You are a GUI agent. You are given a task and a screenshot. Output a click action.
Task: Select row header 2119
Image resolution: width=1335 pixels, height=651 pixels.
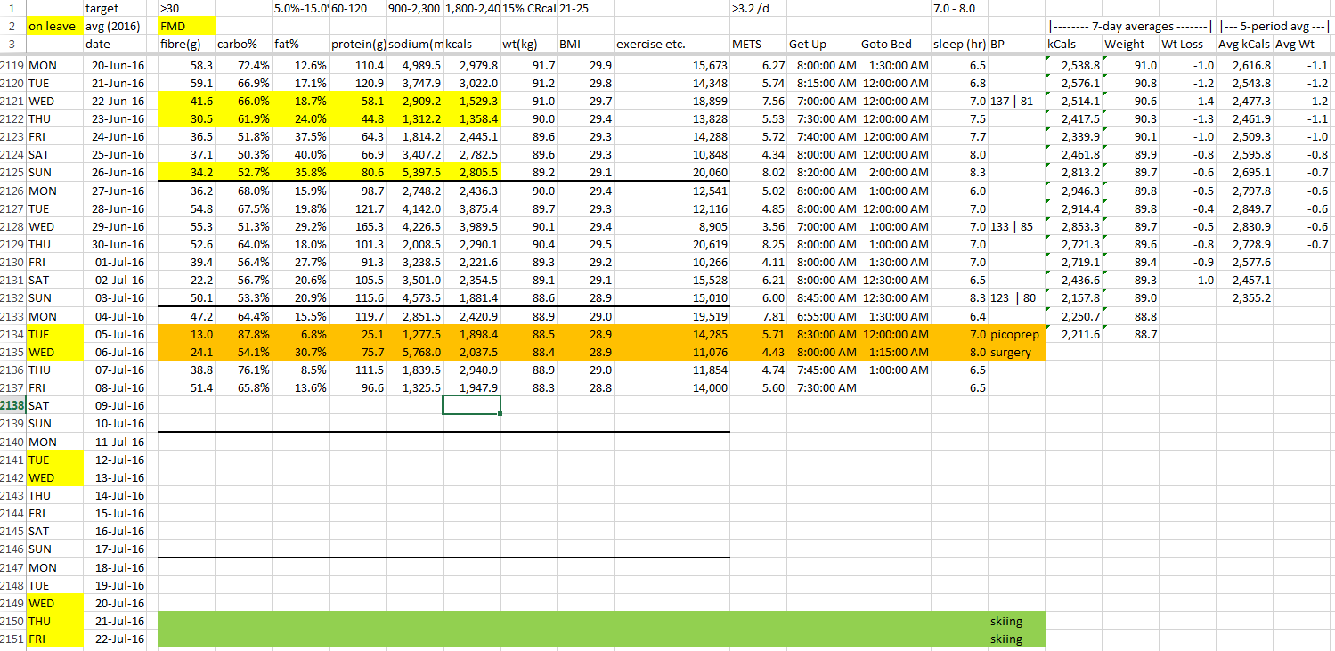point(13,65)
